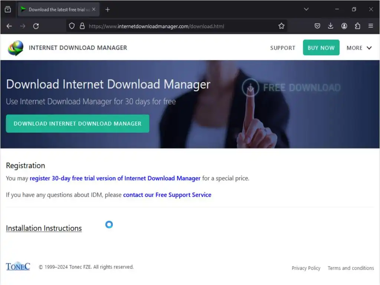
Task: Select the Download the latest free trial tab
Action: coord(58,9)
